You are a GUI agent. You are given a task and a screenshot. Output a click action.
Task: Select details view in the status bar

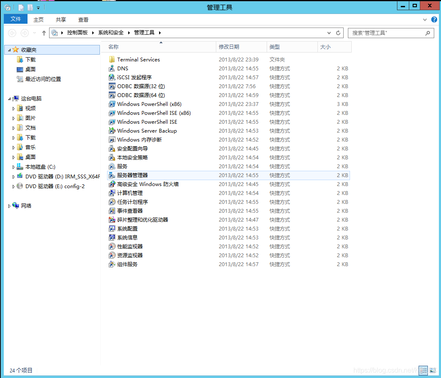423,370
